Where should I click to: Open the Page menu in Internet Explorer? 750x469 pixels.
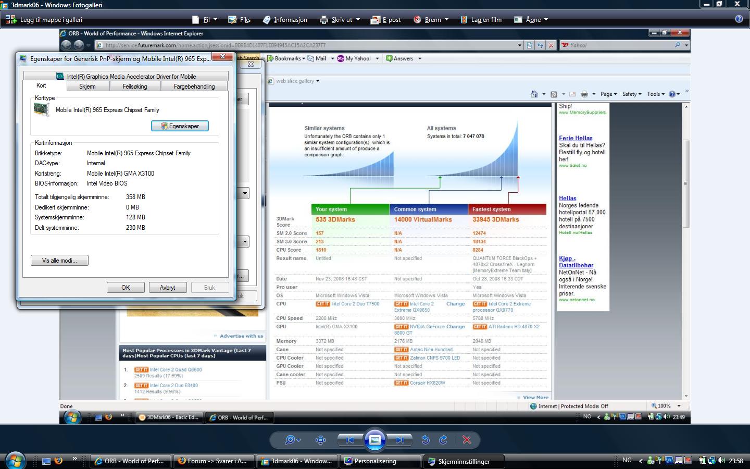[x=608, y=94]
